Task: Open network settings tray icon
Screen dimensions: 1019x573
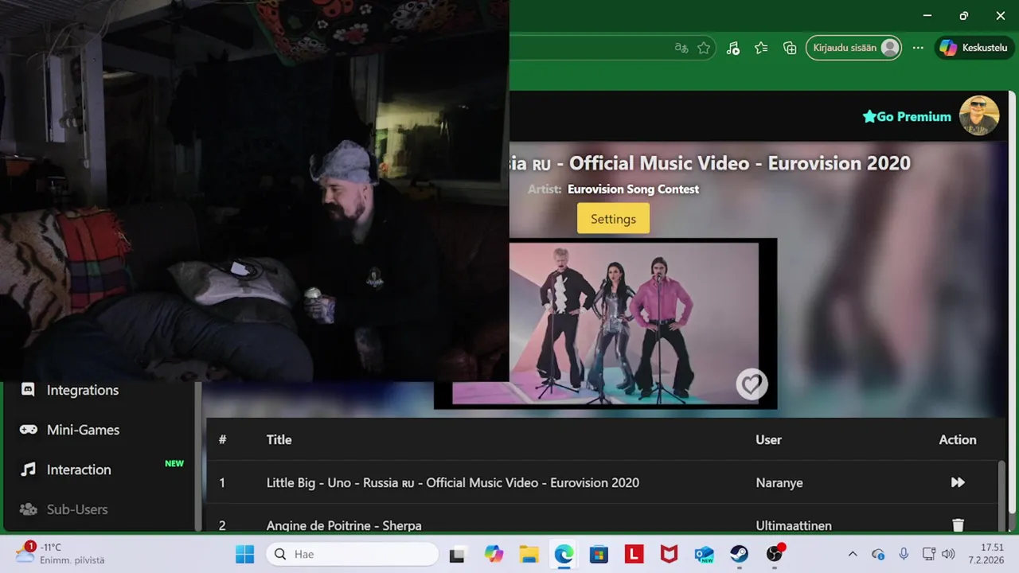Action: pos(928,554)
